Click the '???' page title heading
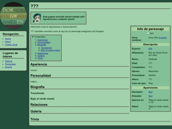Viewport: 172px width, 129px height. (x=34, y=6)
